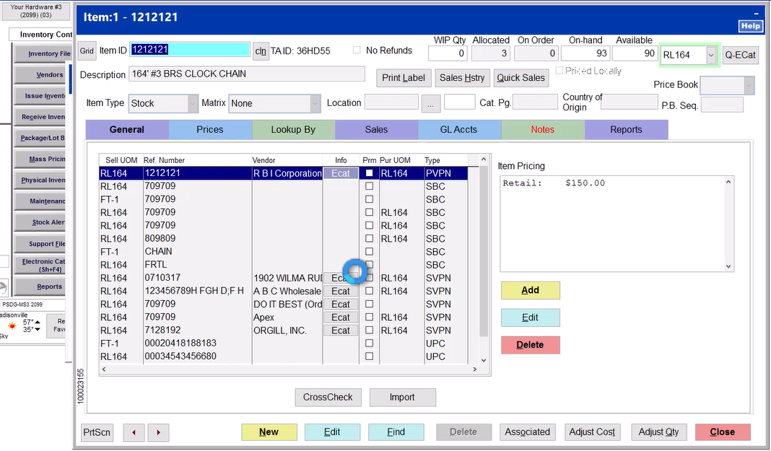Select the FRTL reference number row
Screen dimensions: 771x451
pos(283,265)
